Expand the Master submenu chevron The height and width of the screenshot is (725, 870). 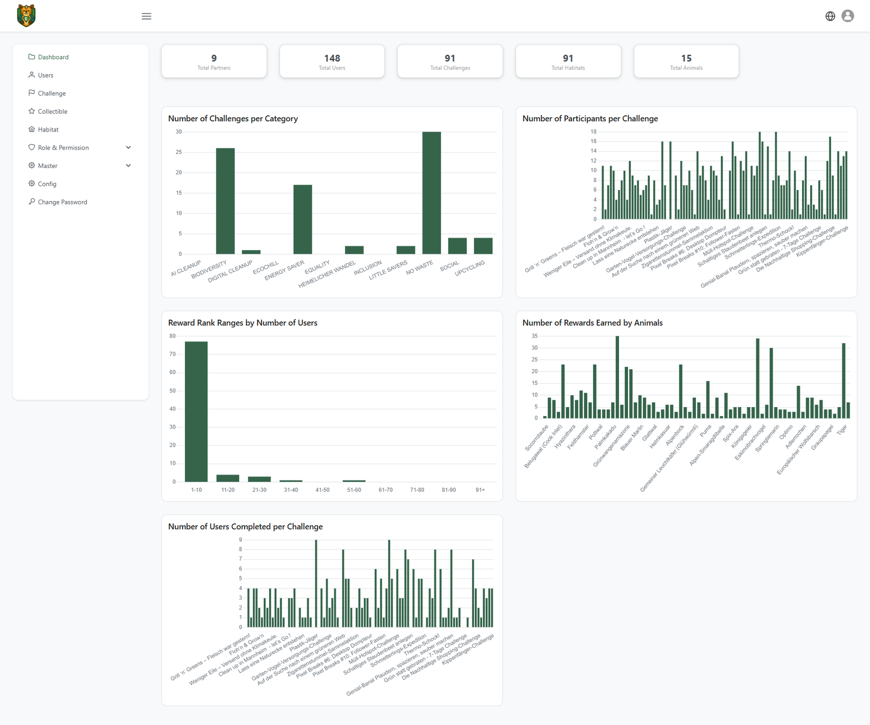[128, 165]
